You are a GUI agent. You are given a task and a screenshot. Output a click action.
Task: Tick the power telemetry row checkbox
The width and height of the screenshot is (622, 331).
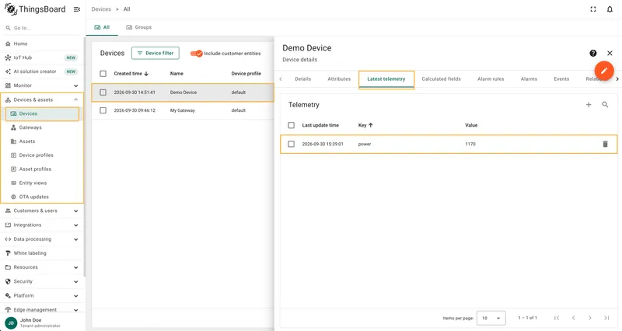(291, 144)
